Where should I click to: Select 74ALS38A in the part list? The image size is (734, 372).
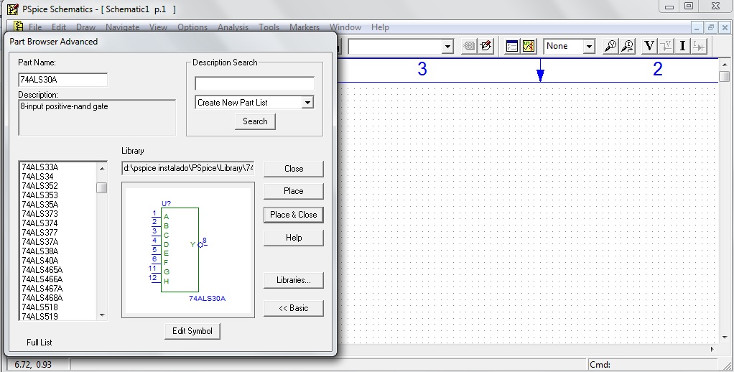click(x=40, y=251)
